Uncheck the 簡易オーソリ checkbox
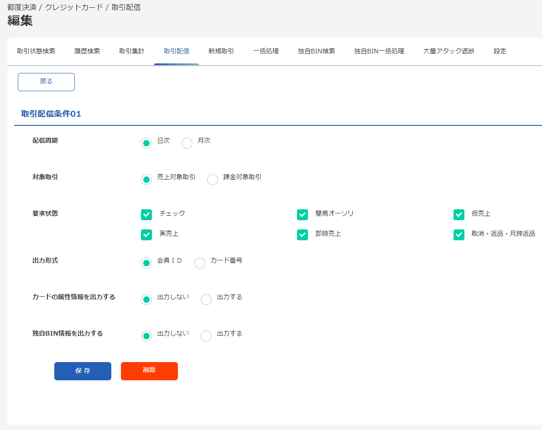 click(302, 214)
